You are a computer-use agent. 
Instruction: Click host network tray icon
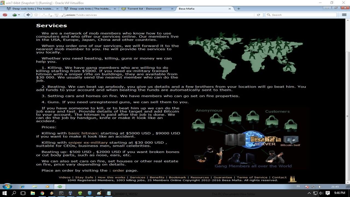coord(315,193)
